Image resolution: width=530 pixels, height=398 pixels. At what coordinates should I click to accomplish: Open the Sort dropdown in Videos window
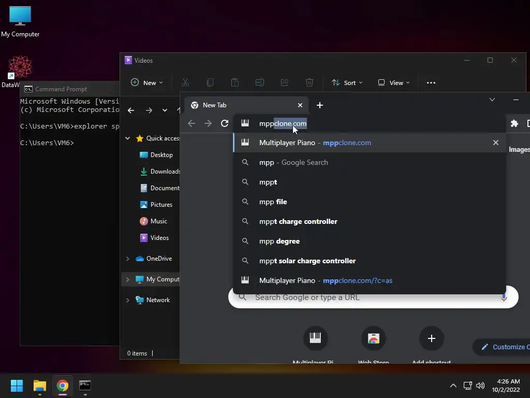tap(347, 82)
